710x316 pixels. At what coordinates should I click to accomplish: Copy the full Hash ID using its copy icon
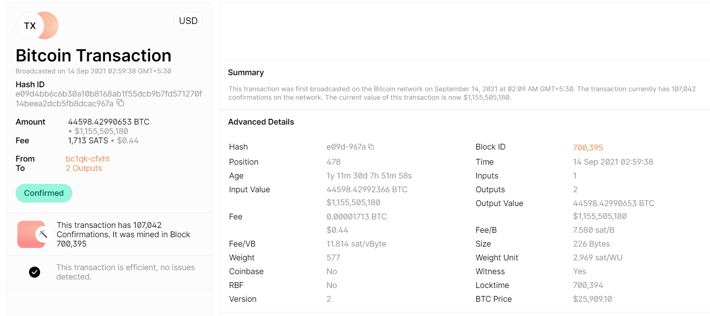(120, 102)
